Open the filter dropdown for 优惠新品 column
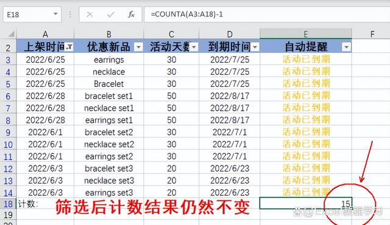The image size is (390, 225). [x=138, y=47]
